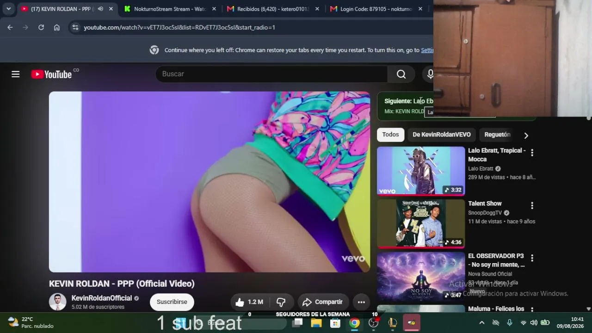Open Microsoft Store from the taskbar
Viewport: 592px width, 333px height.
[x=335, y=323]
